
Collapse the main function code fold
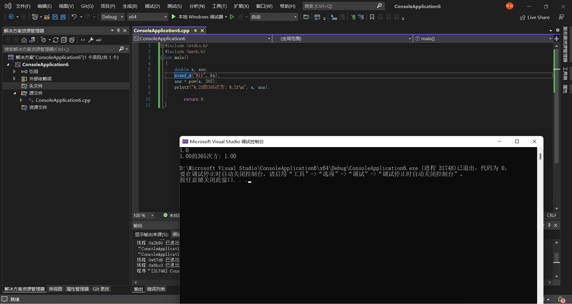pyautogui.click(x=163, y=57)
